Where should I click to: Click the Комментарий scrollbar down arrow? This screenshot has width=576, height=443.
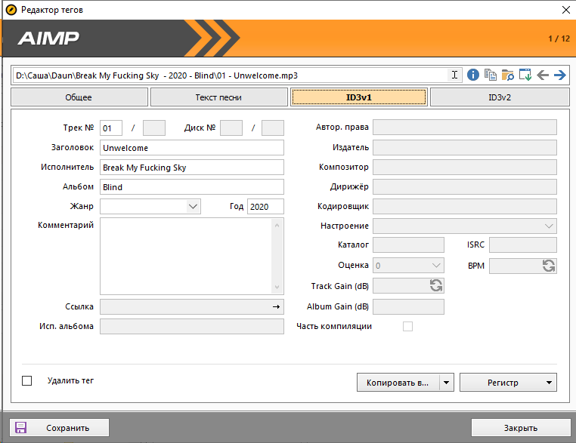point(277,287)
